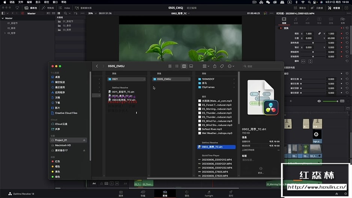Click the Finder tags icon
The width and height of the screenshot is (352, 198).
coord(222,66)
